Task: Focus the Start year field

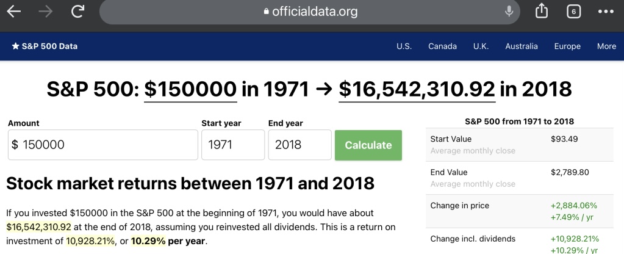Action: (x=232, y=145)
